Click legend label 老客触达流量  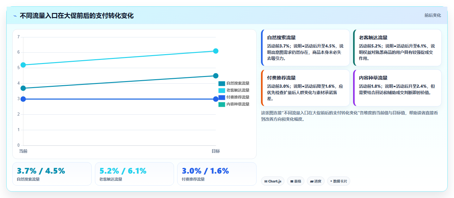click(238, 90)
